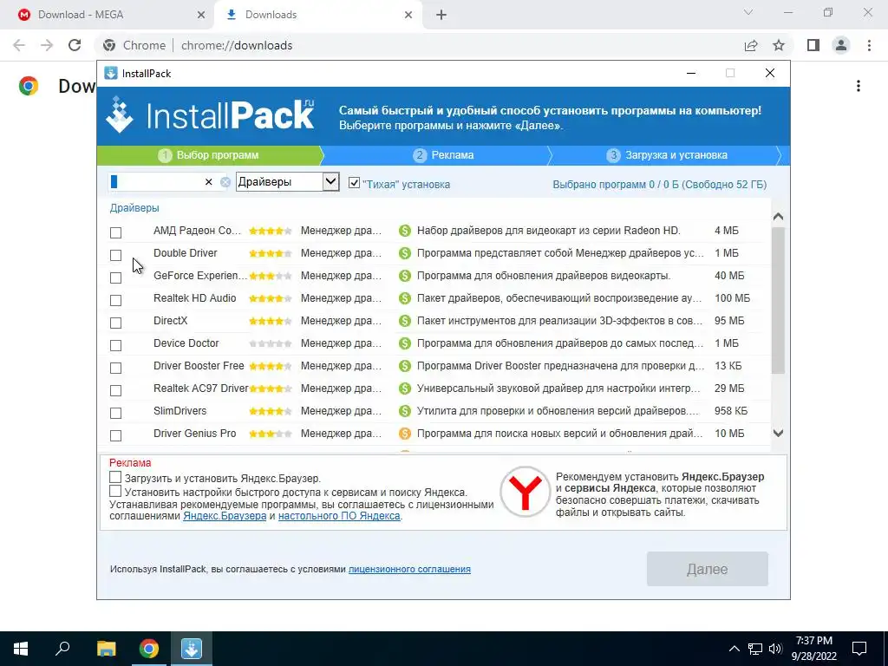Click the green license icon for Double Driver
Image resolution: width=888 pixels, height=666 pixels.
(x=404, y=253)
